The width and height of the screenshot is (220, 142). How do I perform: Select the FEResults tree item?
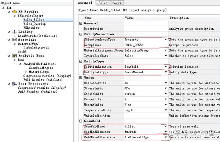pyautogui.click(x=31, y=28)
